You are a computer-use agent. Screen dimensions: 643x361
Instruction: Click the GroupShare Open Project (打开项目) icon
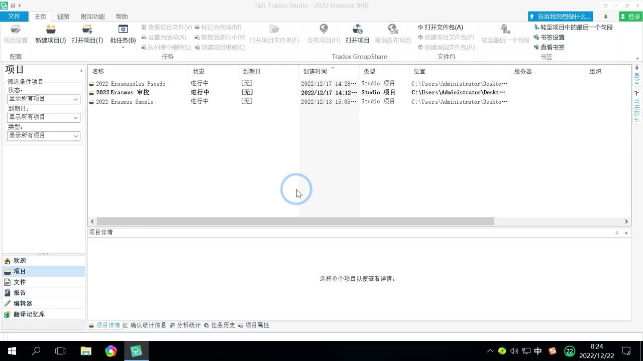point(357,30)
